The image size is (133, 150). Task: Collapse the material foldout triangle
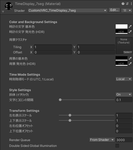click(x=3, y=12)
